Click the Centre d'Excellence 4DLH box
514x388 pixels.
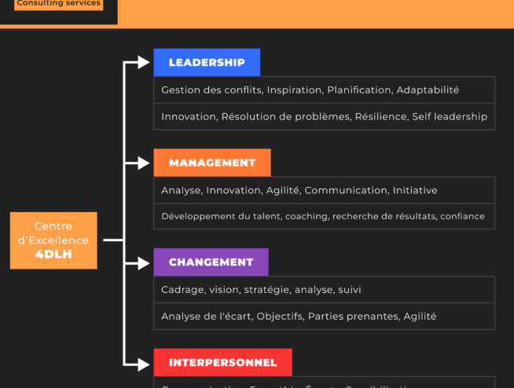(53, 240)
